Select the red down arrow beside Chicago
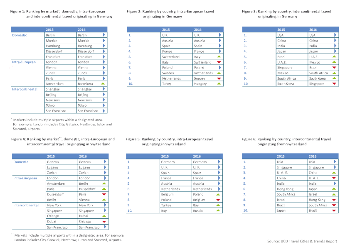The image size is (350, 247). tap(104, 222)
